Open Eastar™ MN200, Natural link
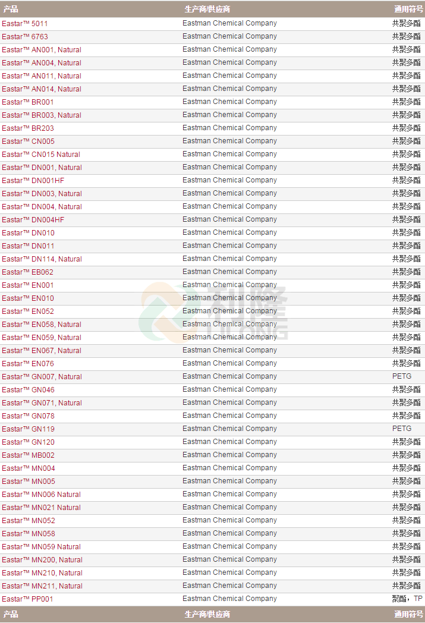The image size is (425, 623). tap(42, 560)
